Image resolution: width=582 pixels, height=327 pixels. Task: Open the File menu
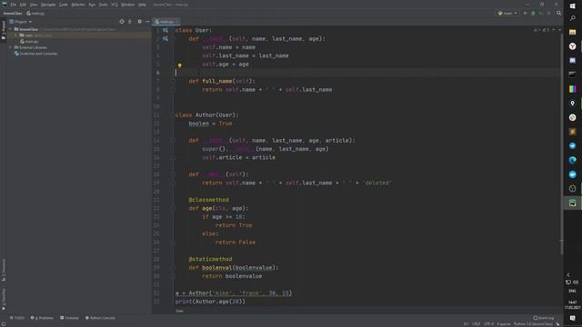pyautogui.click(x=14, y=5)
